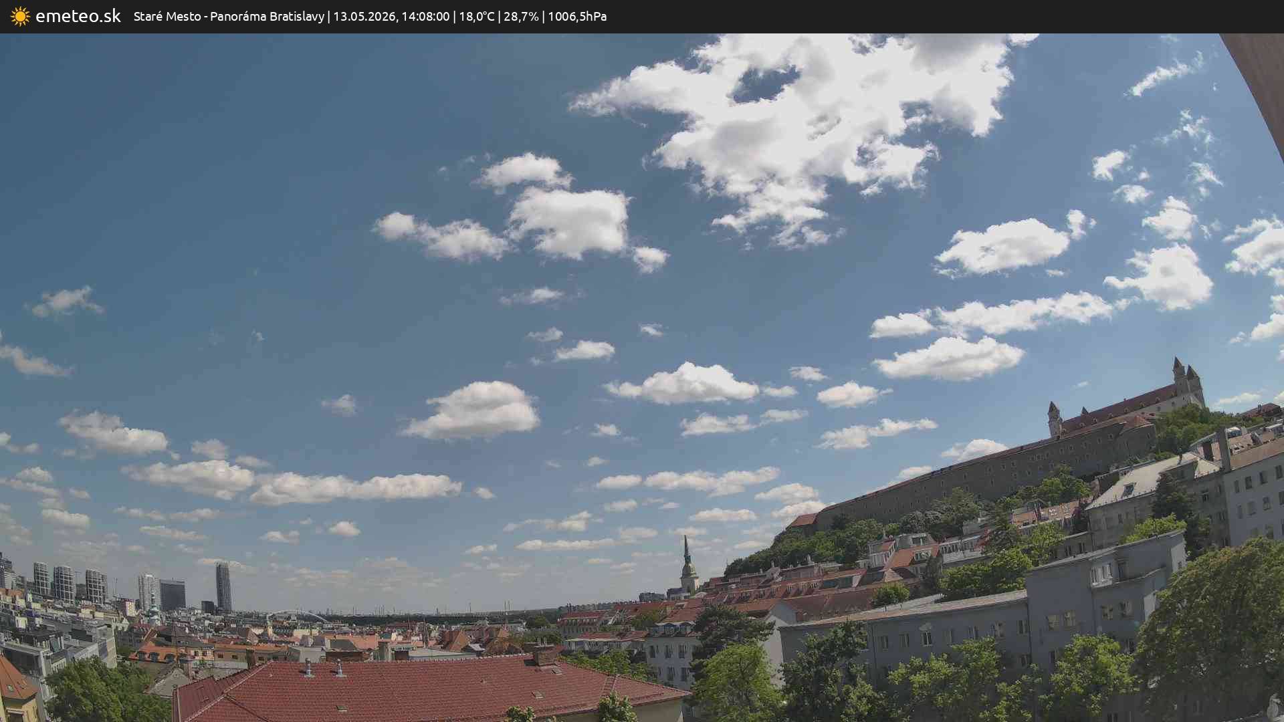Select the 'Staré Mesto - Panoráma Bratislavy' title
The height and width of the screenshot is (722, 1284).
coord(229,16)
